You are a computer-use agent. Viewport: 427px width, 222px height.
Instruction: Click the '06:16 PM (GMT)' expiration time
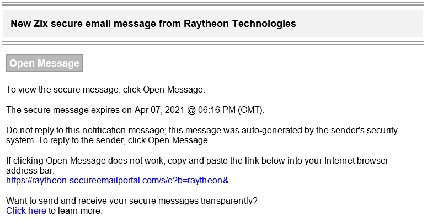pyautogui.click(x=231, y=110)
